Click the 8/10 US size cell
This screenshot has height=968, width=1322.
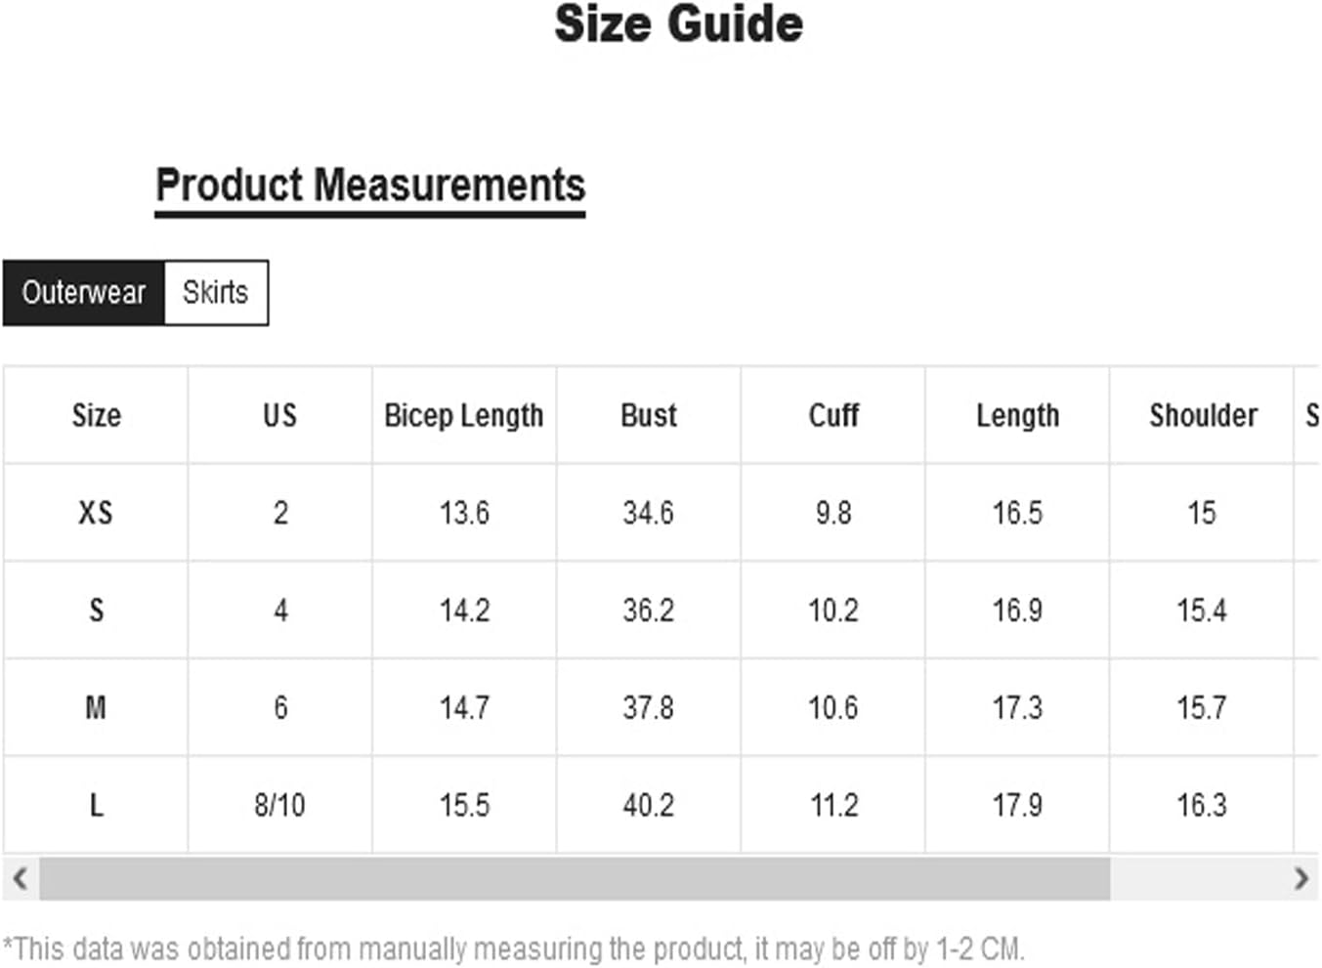[x=279, y=805]
